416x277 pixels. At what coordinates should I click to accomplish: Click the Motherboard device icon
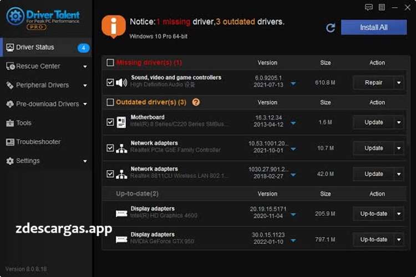pos(121,122)
